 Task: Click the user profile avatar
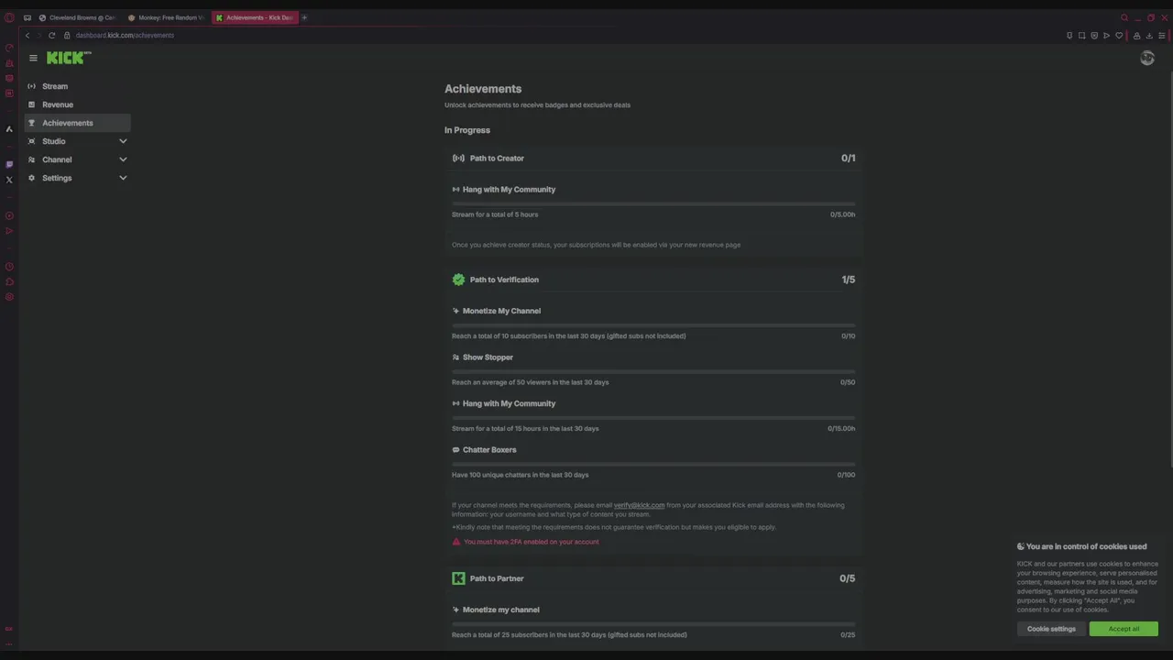[x=1147, y=58]
